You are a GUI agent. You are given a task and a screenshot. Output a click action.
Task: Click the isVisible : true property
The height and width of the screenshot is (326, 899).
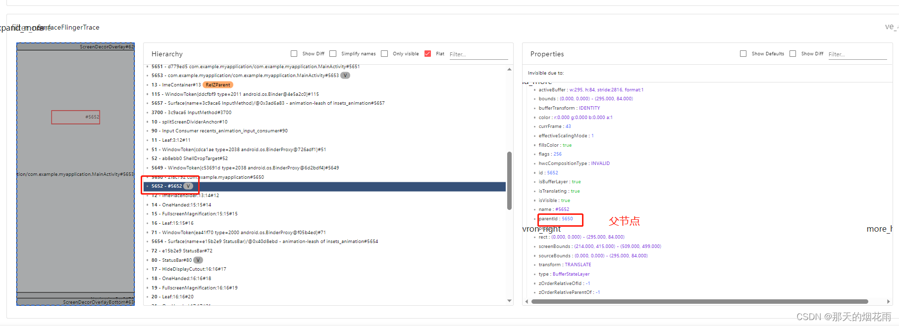(x=554, y=201)
